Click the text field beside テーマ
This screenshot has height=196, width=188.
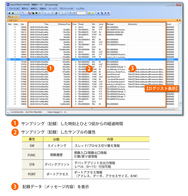click(x=81, y=13)
